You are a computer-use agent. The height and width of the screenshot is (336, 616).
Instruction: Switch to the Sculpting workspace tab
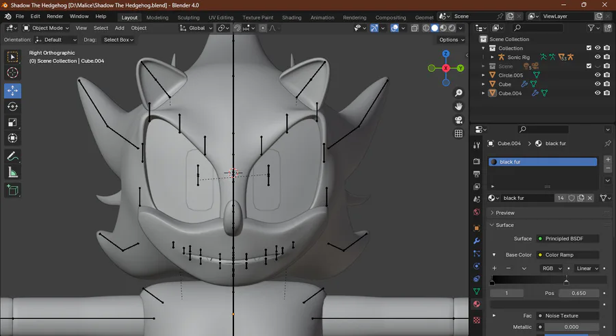point(188,17)
